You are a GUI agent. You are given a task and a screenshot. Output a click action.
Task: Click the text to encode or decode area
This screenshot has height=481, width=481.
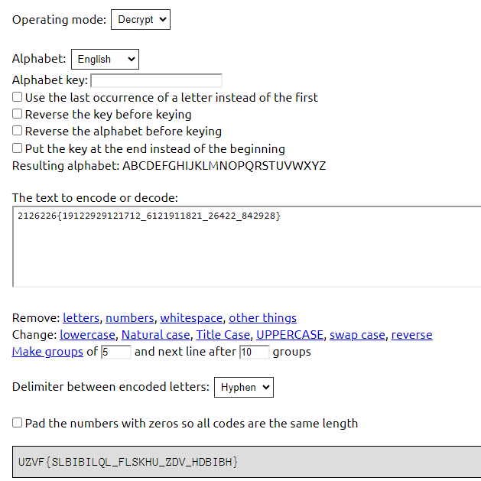(247, 247)
